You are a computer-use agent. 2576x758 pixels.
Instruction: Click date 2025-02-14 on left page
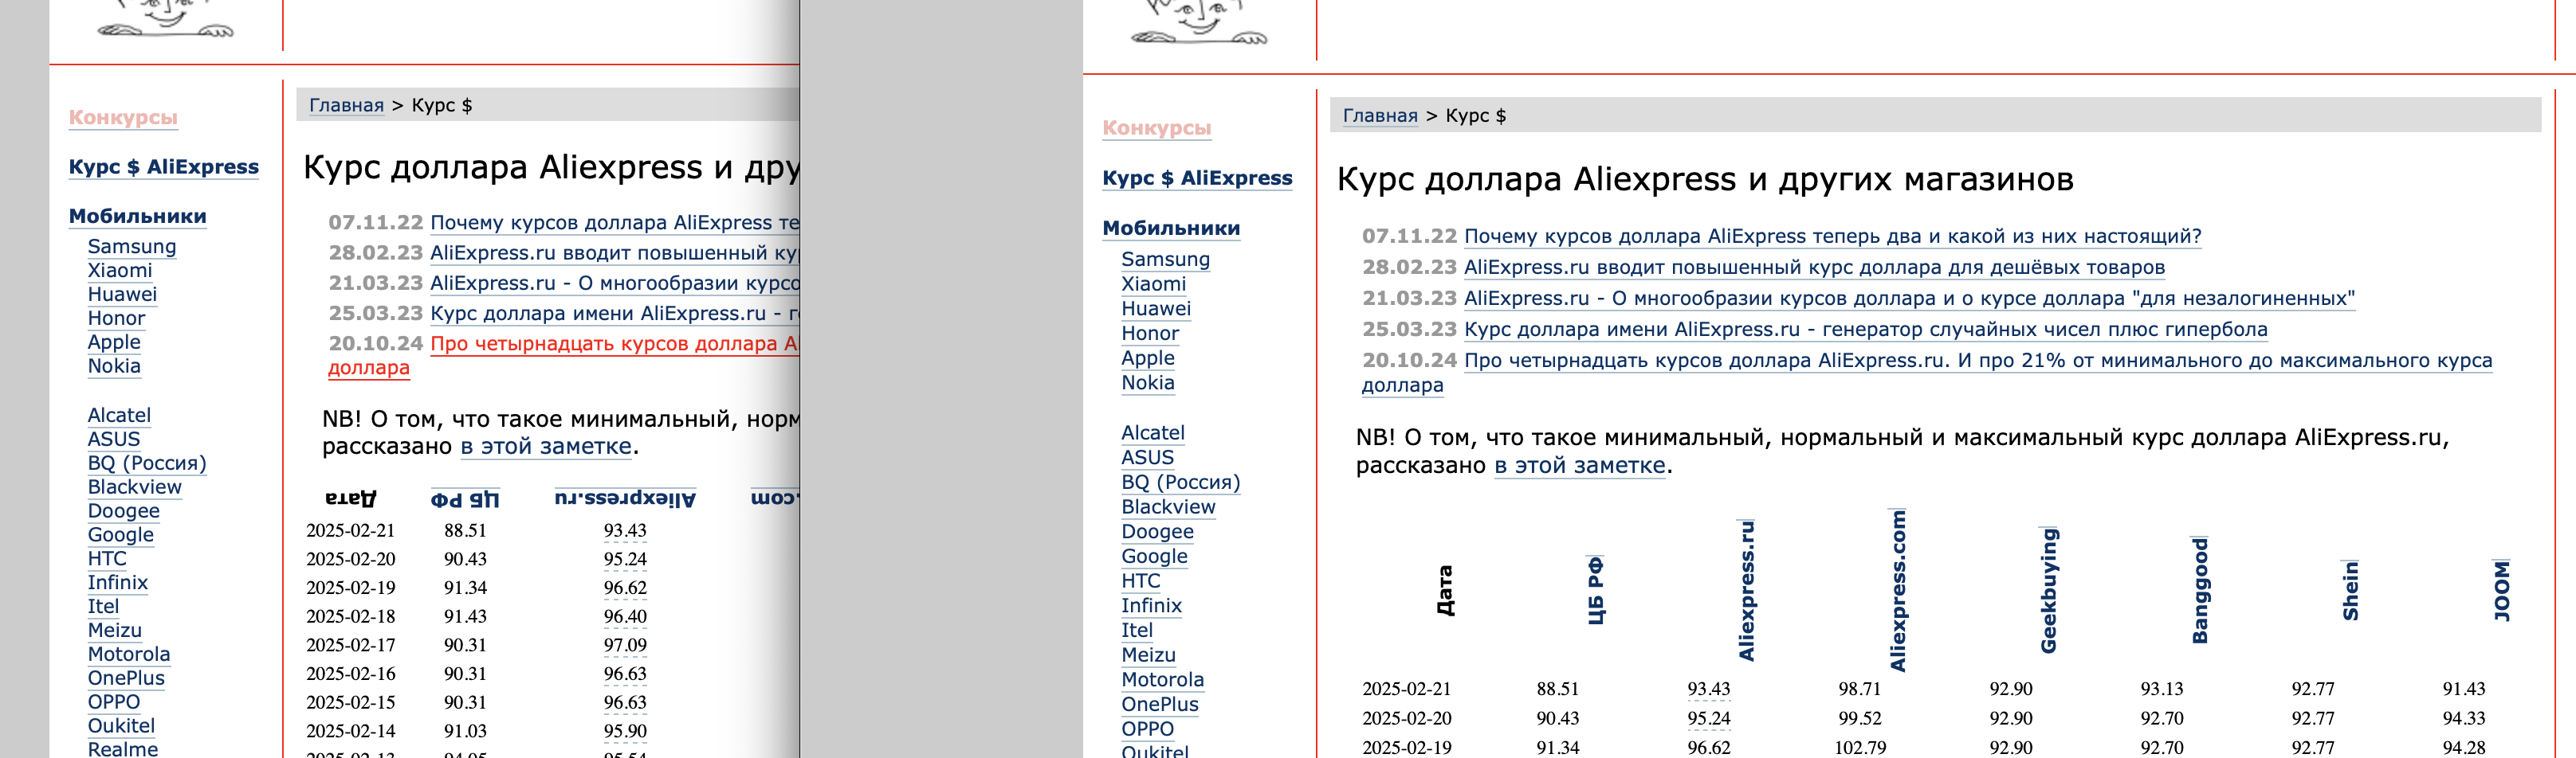click(350, 730)
